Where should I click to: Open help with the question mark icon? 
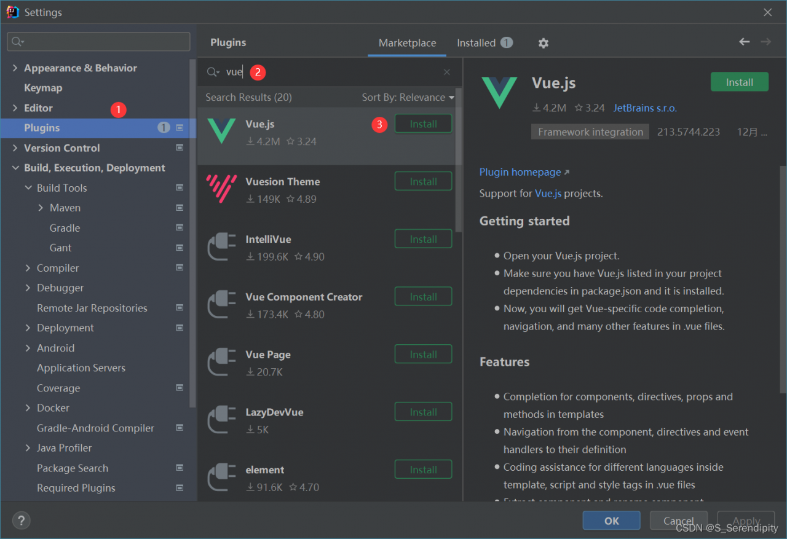(21, 521)
